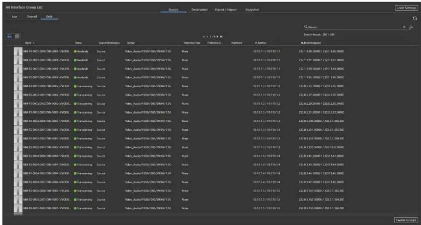Click the Protection Type column header

point(192,43)
